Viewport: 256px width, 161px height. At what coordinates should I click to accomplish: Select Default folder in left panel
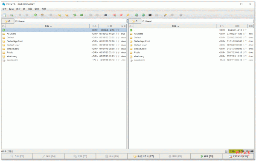coord(64,37)
